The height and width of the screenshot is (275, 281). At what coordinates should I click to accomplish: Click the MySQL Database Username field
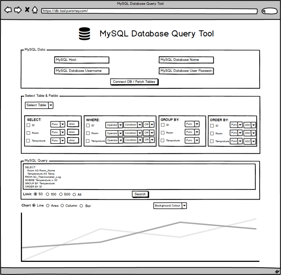(x=82, y=71)
